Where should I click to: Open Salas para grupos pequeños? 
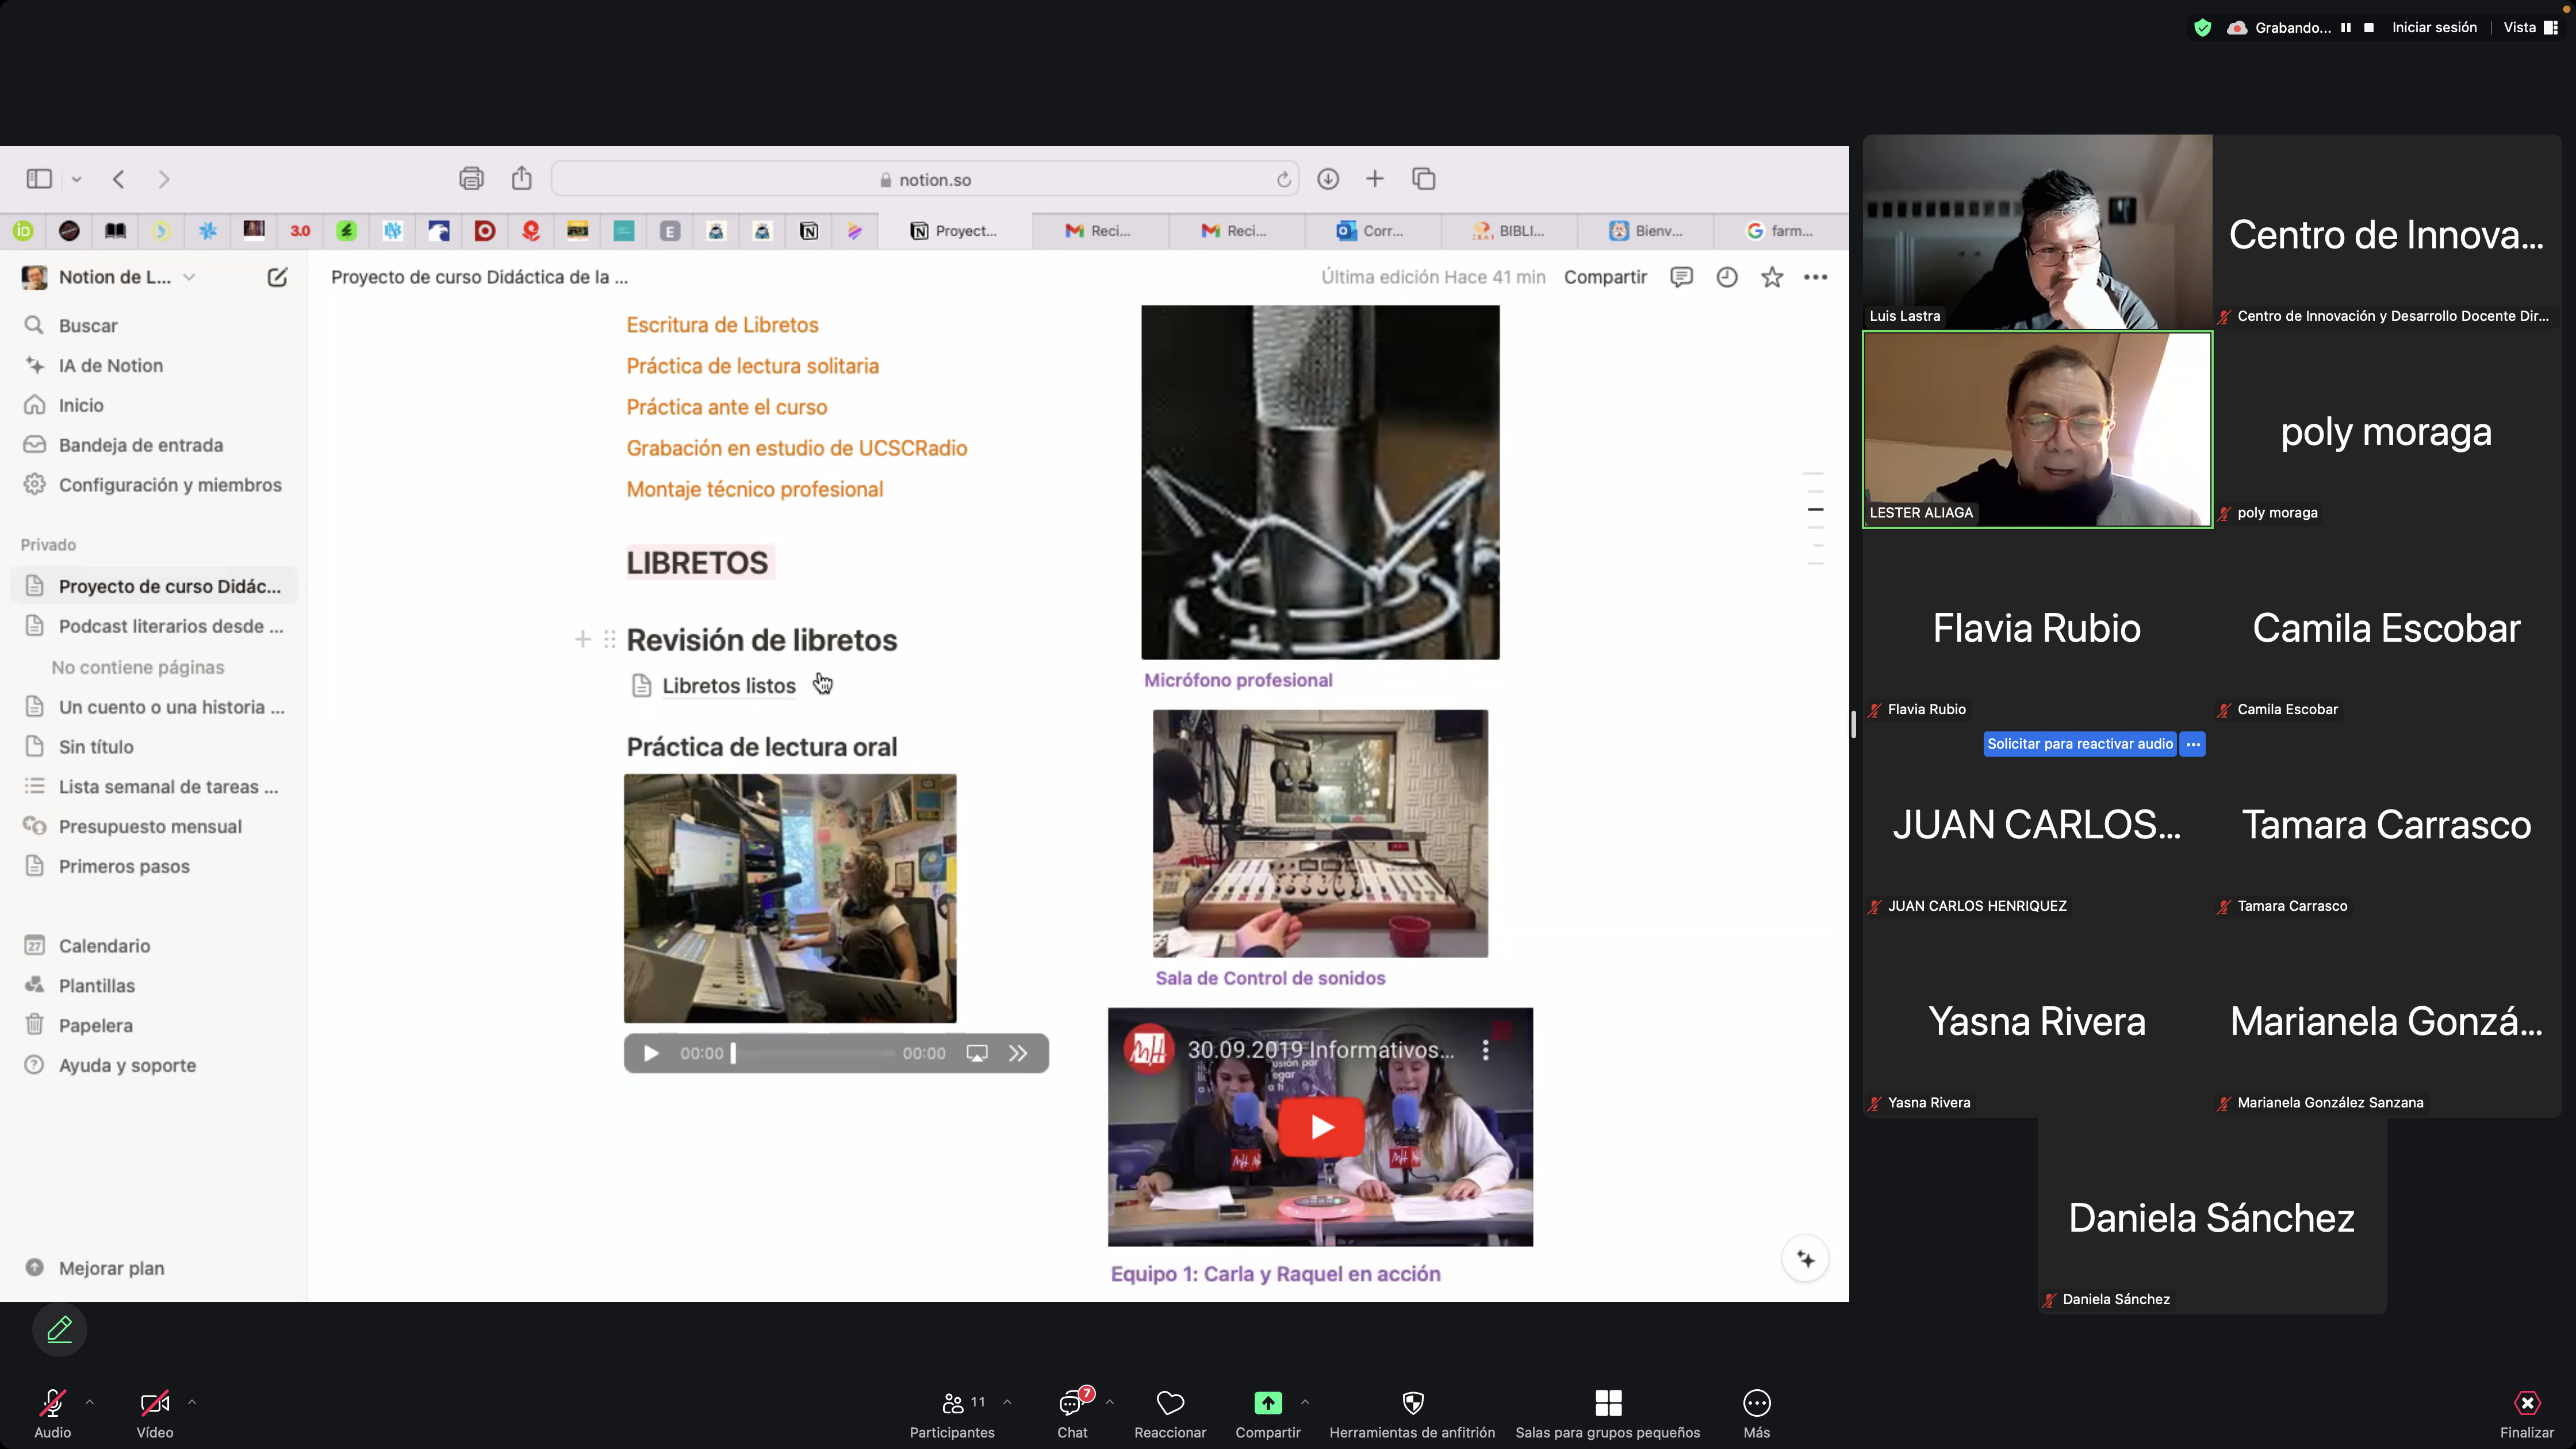pos(1608,1413)
